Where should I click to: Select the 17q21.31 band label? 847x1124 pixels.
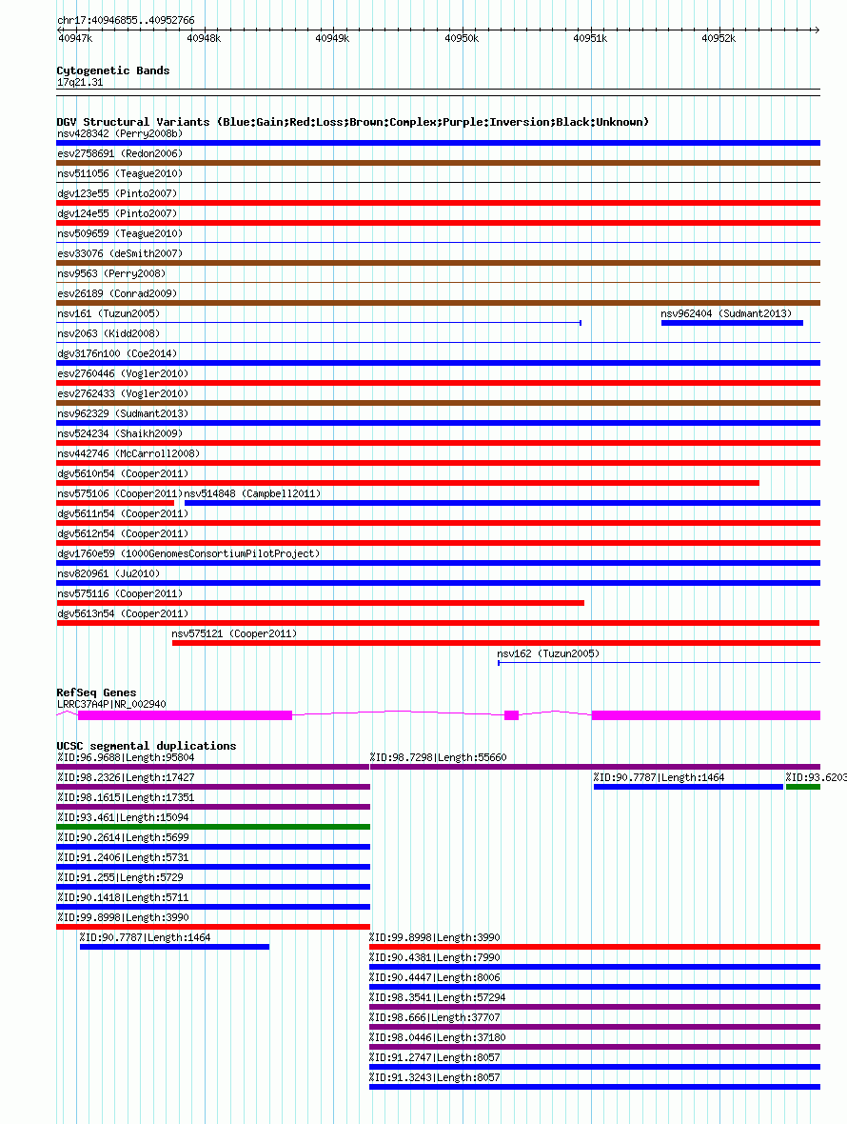point(80,83)
